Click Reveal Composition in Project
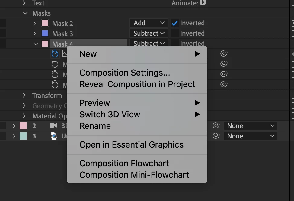This screenshot has height=201, width=294. [x=137, y=84]
